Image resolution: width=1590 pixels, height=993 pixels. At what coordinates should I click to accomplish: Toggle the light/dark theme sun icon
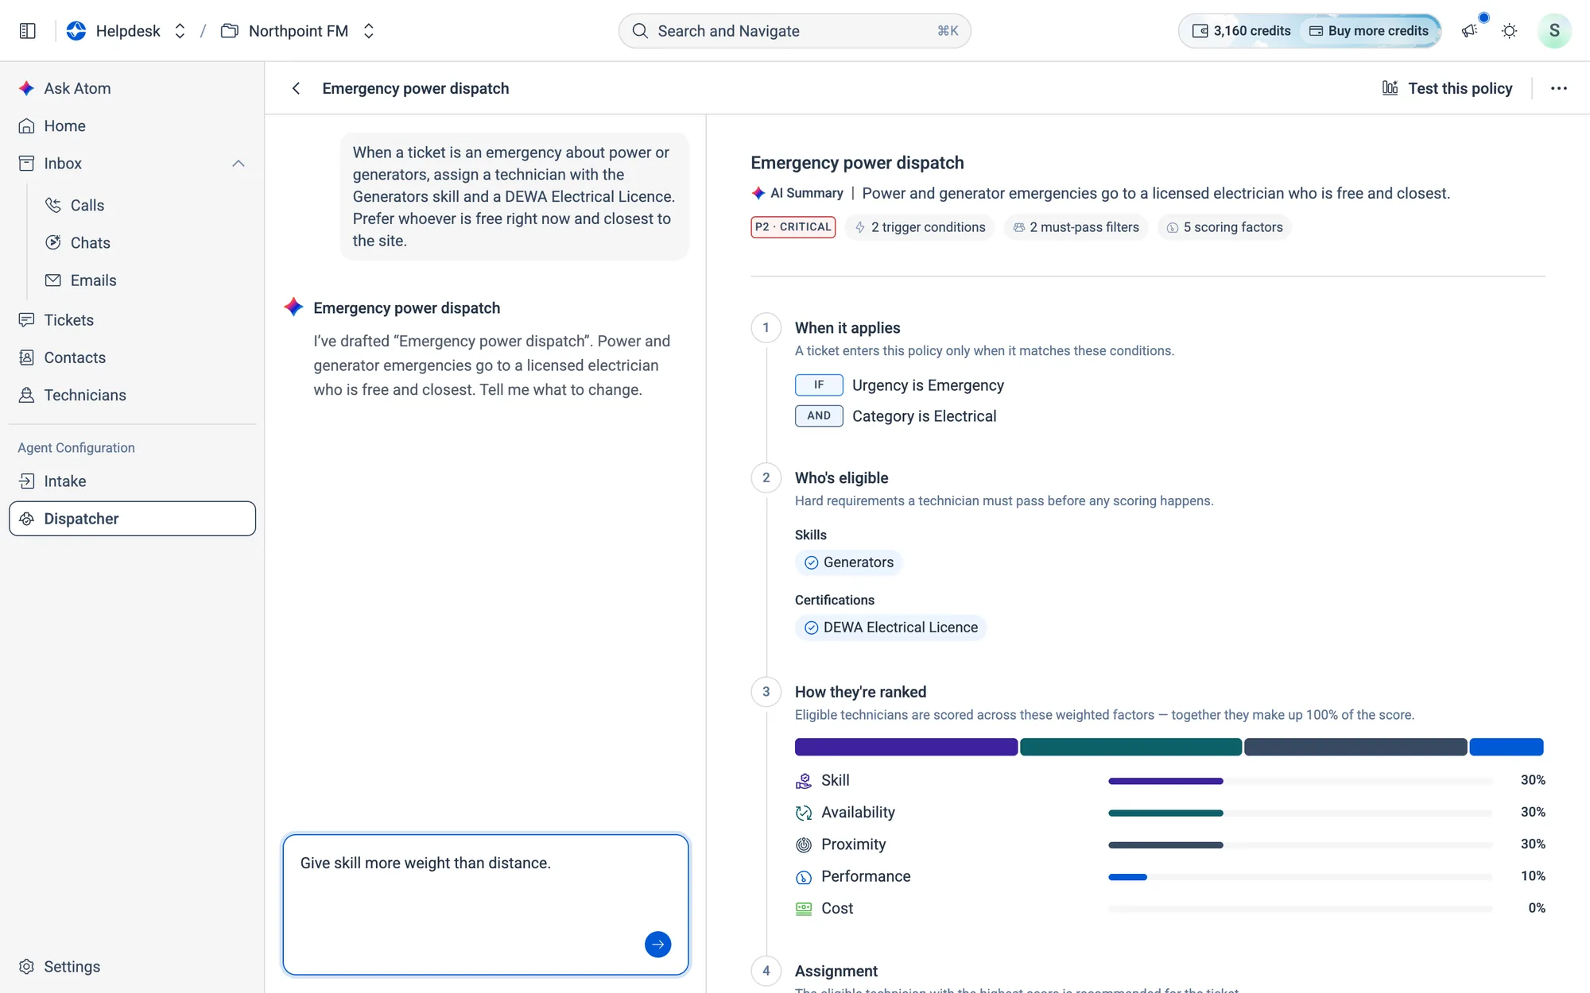(x=1509, y=31)
